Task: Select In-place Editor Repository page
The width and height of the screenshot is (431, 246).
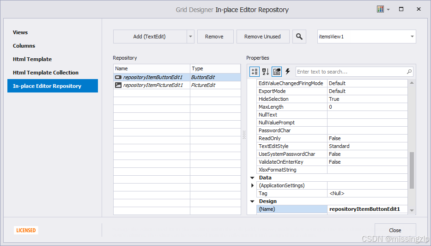Action: [x=53, y=86]
